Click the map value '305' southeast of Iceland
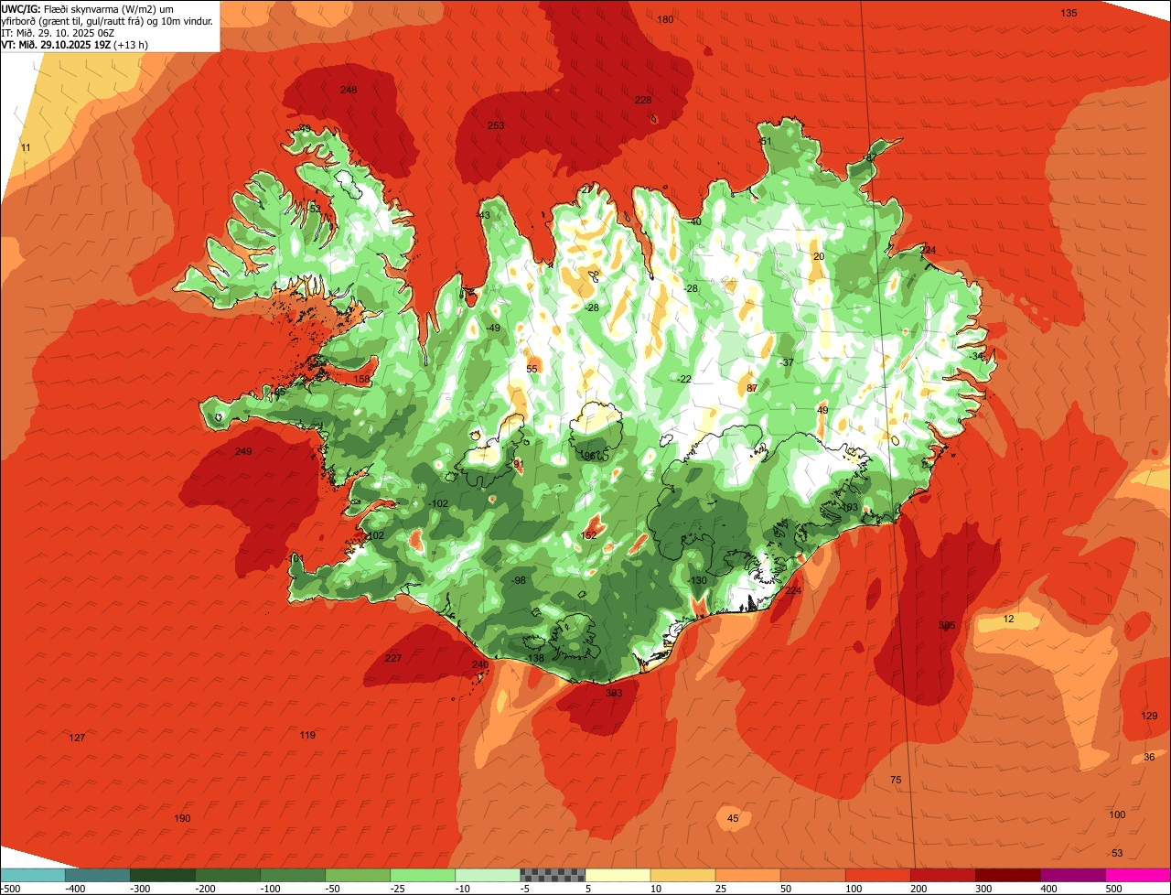Viewport: 1171px width, 895px height. pyautogui.click(x=947, y=626)
